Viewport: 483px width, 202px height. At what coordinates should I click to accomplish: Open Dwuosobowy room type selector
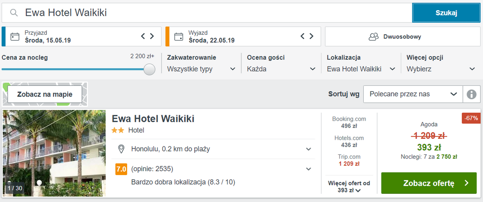pyautogui.click(x=402, y=37)
